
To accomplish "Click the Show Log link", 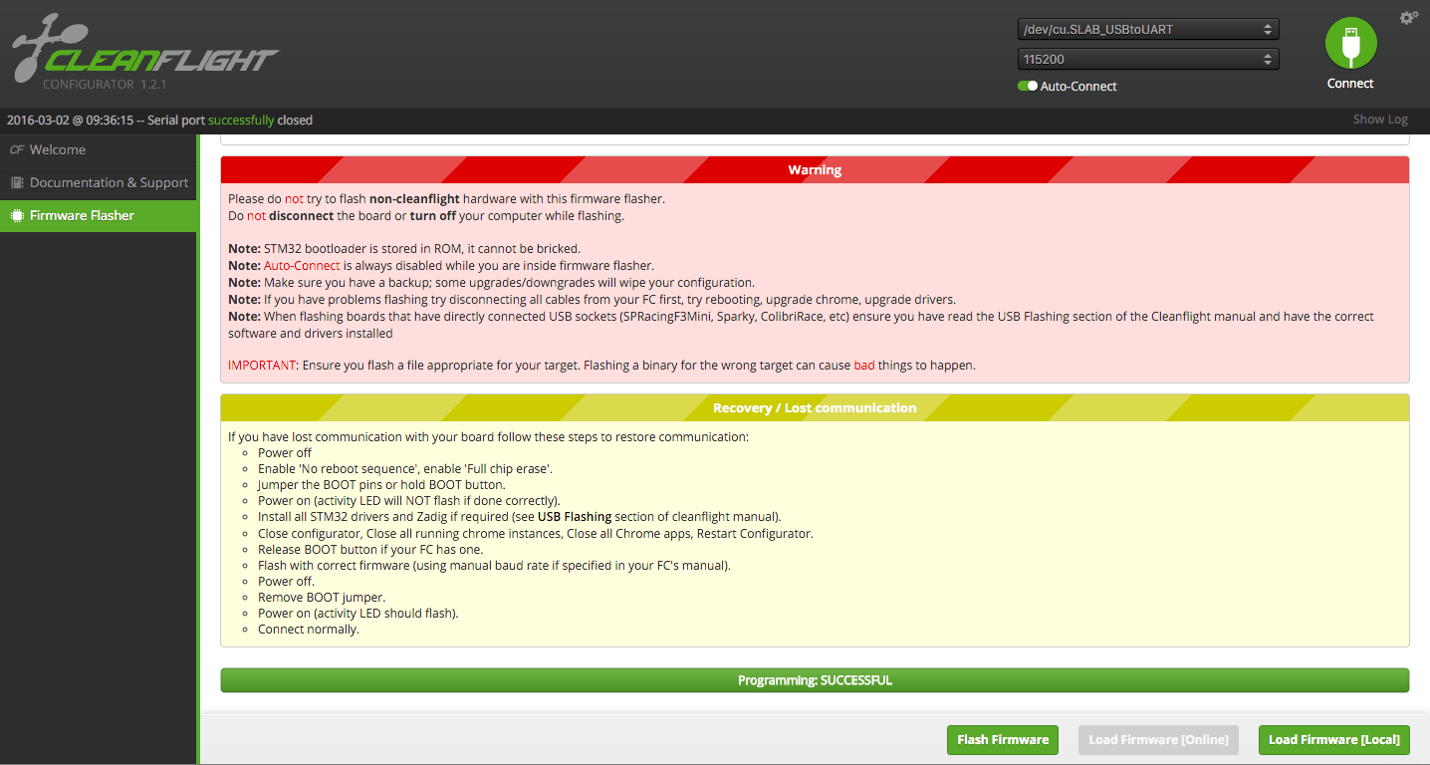I will (1379, 120).
